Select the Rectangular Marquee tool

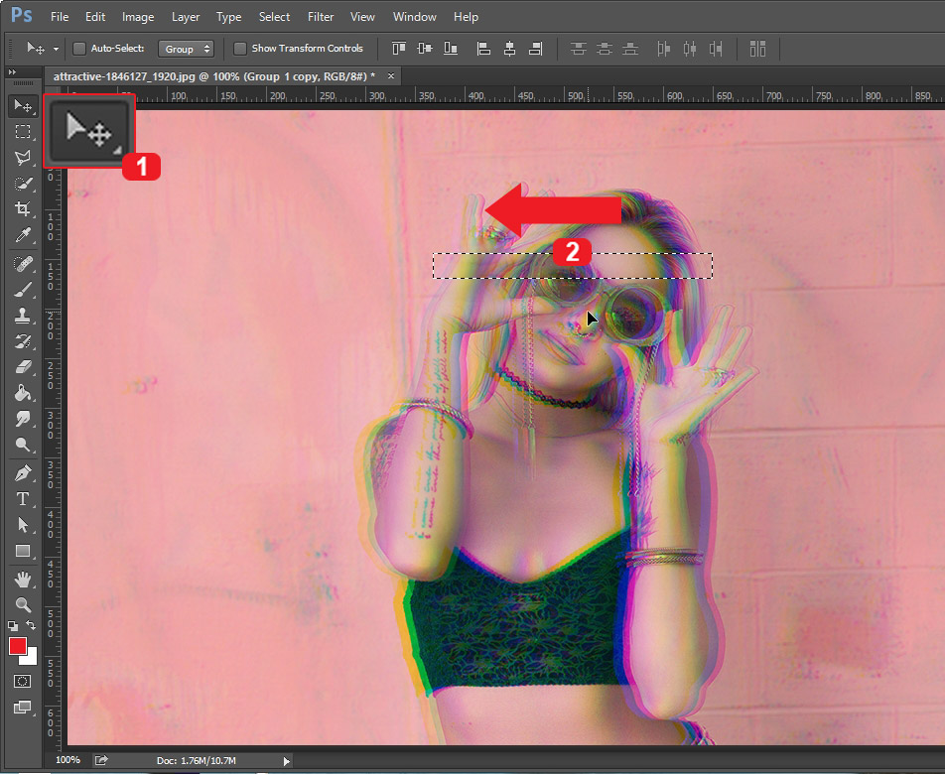tap(23, 132)
